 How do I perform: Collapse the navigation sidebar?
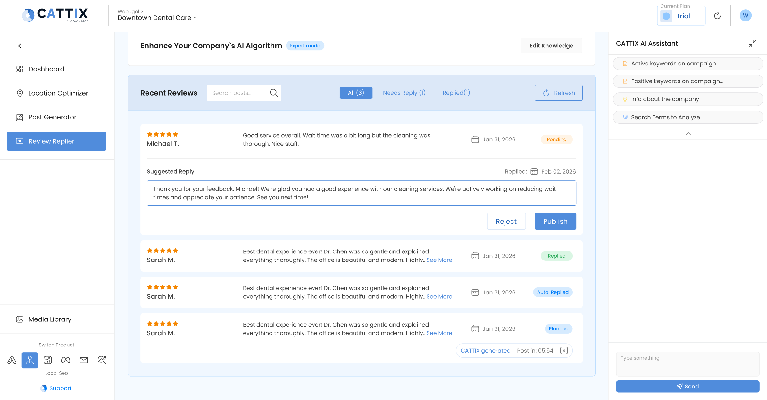pos(20,46)
